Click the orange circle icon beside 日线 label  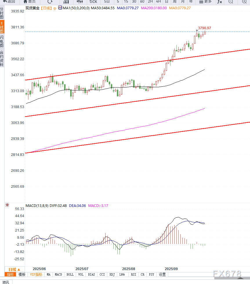(x=55, y=8)
